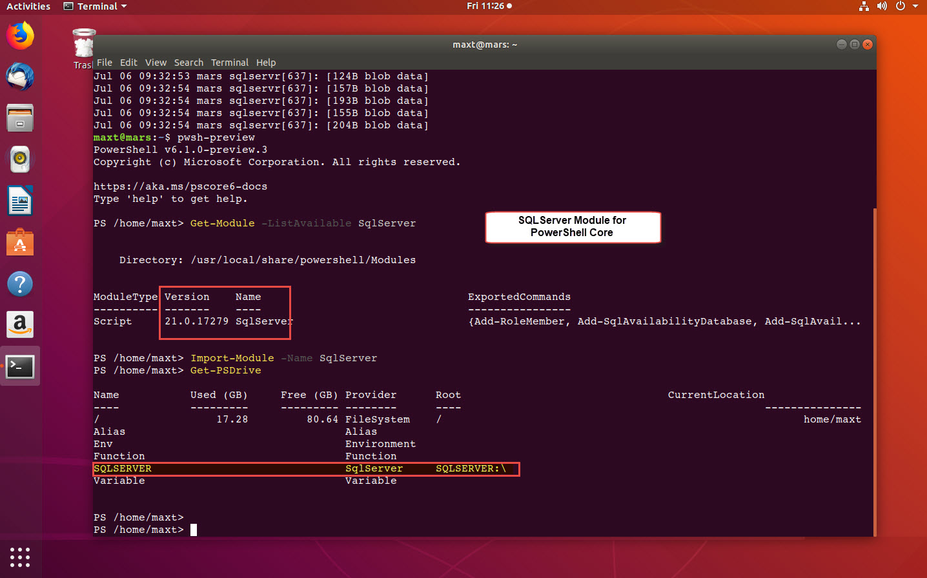Image resolution: width=927 pixels, height=578 pixels.
Task: Click the FileSystem provider entry
Action: (377, 419)
